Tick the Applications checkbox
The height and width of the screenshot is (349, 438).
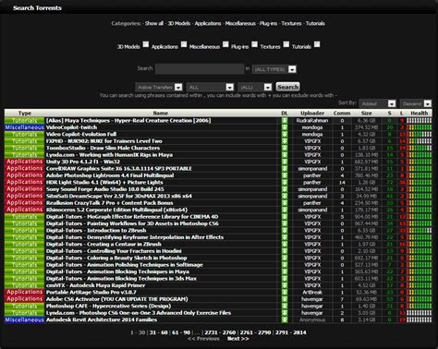point(184,44)
